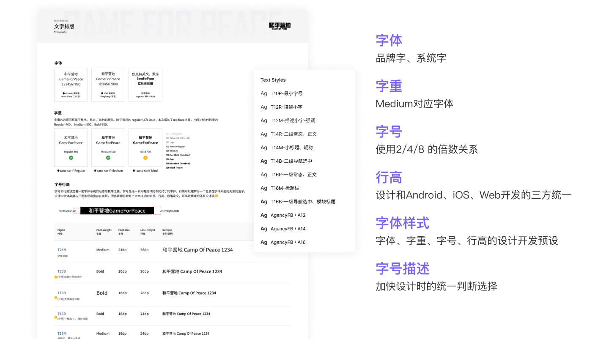Click the Font-weight 字重 column header
609x339 pixels.
coord(104,232)
